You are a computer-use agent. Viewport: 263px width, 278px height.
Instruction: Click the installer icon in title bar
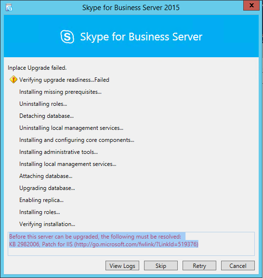click(x=9, y=8)
